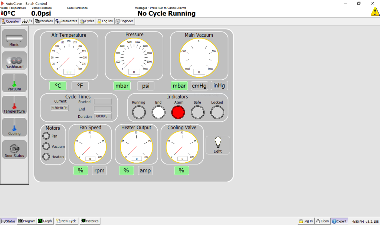The width and height of the screenshot is (380, 225).
Task: Show heater output in amp
Action: [145, 171]
